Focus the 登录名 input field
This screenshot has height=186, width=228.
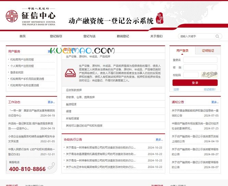click(200, 60)
